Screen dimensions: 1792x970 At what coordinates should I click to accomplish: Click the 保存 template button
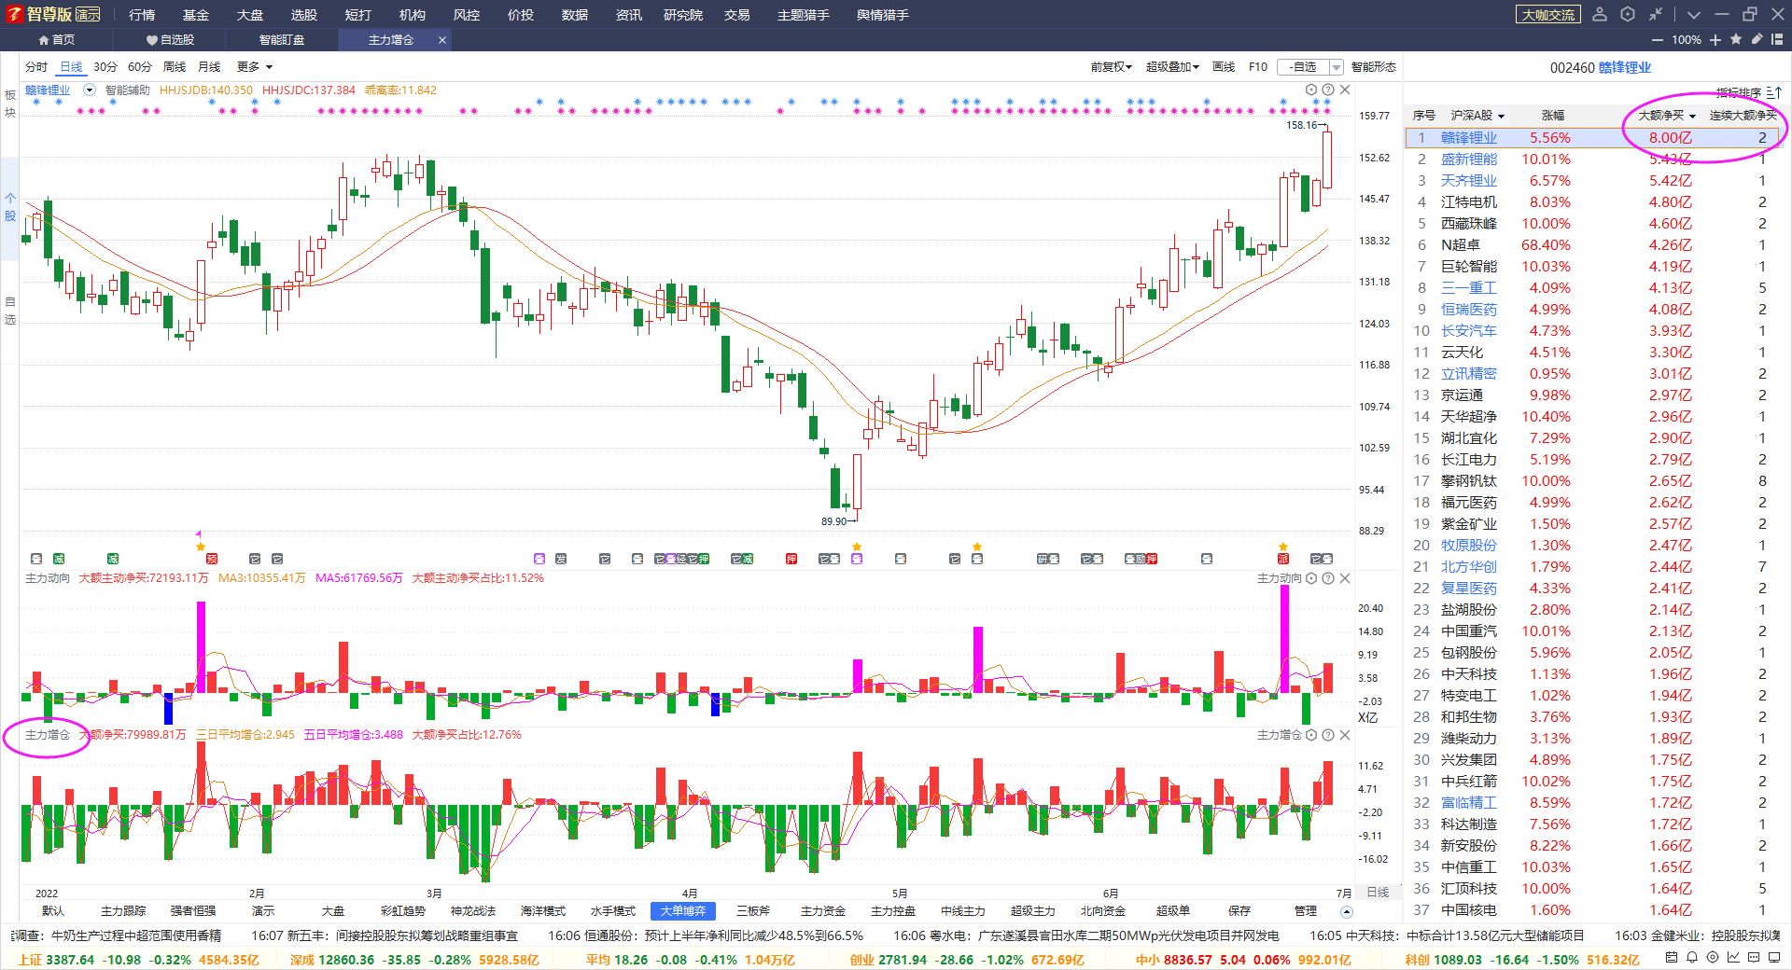[1239, 911]
